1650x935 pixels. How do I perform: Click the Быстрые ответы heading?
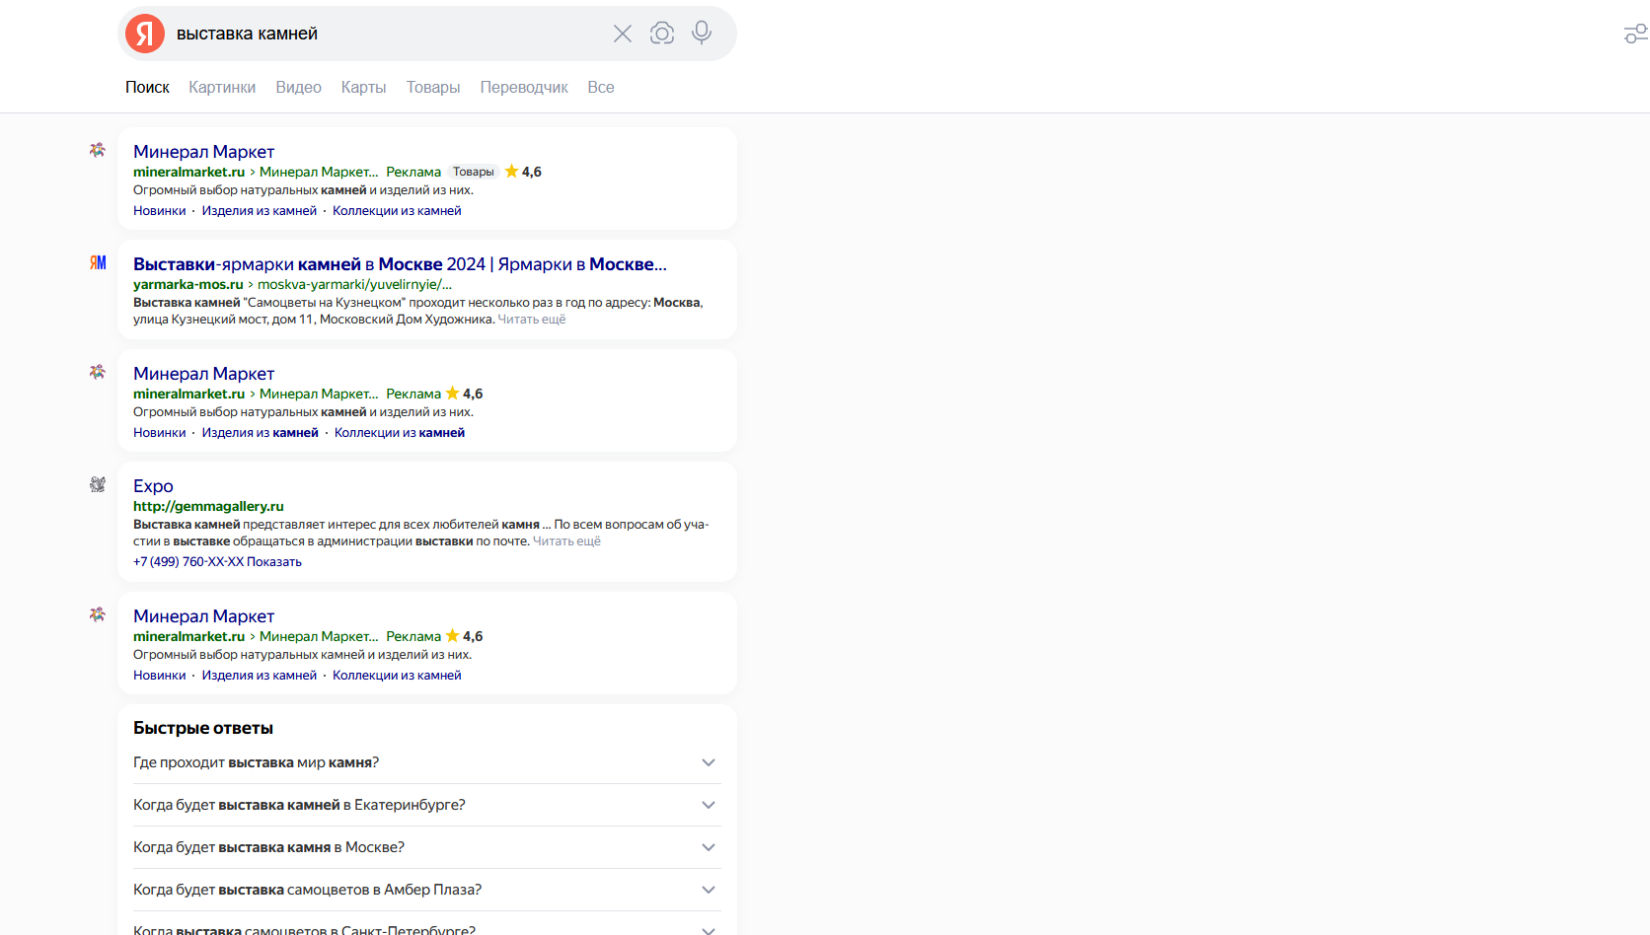(x=203, y=728)
